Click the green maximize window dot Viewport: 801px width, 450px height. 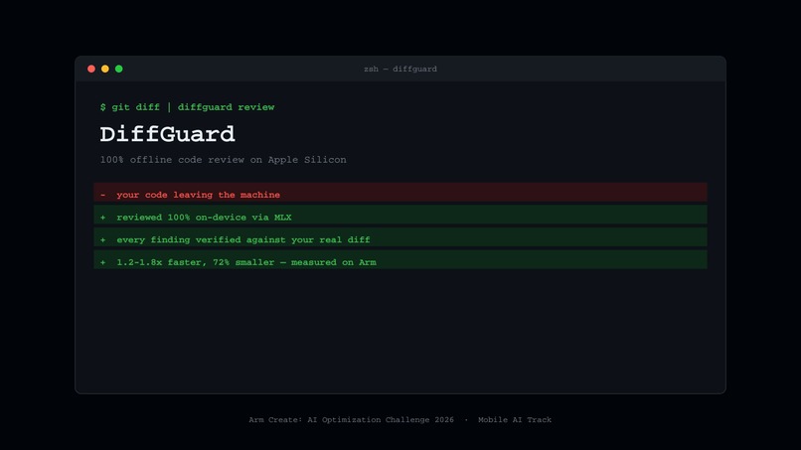119,69
